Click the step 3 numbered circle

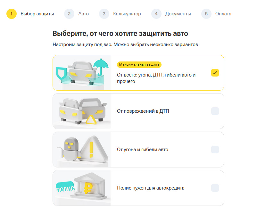pos(104,14)
